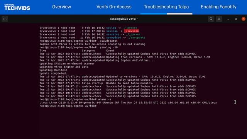Open new terminal tab icon

(5, 19)
